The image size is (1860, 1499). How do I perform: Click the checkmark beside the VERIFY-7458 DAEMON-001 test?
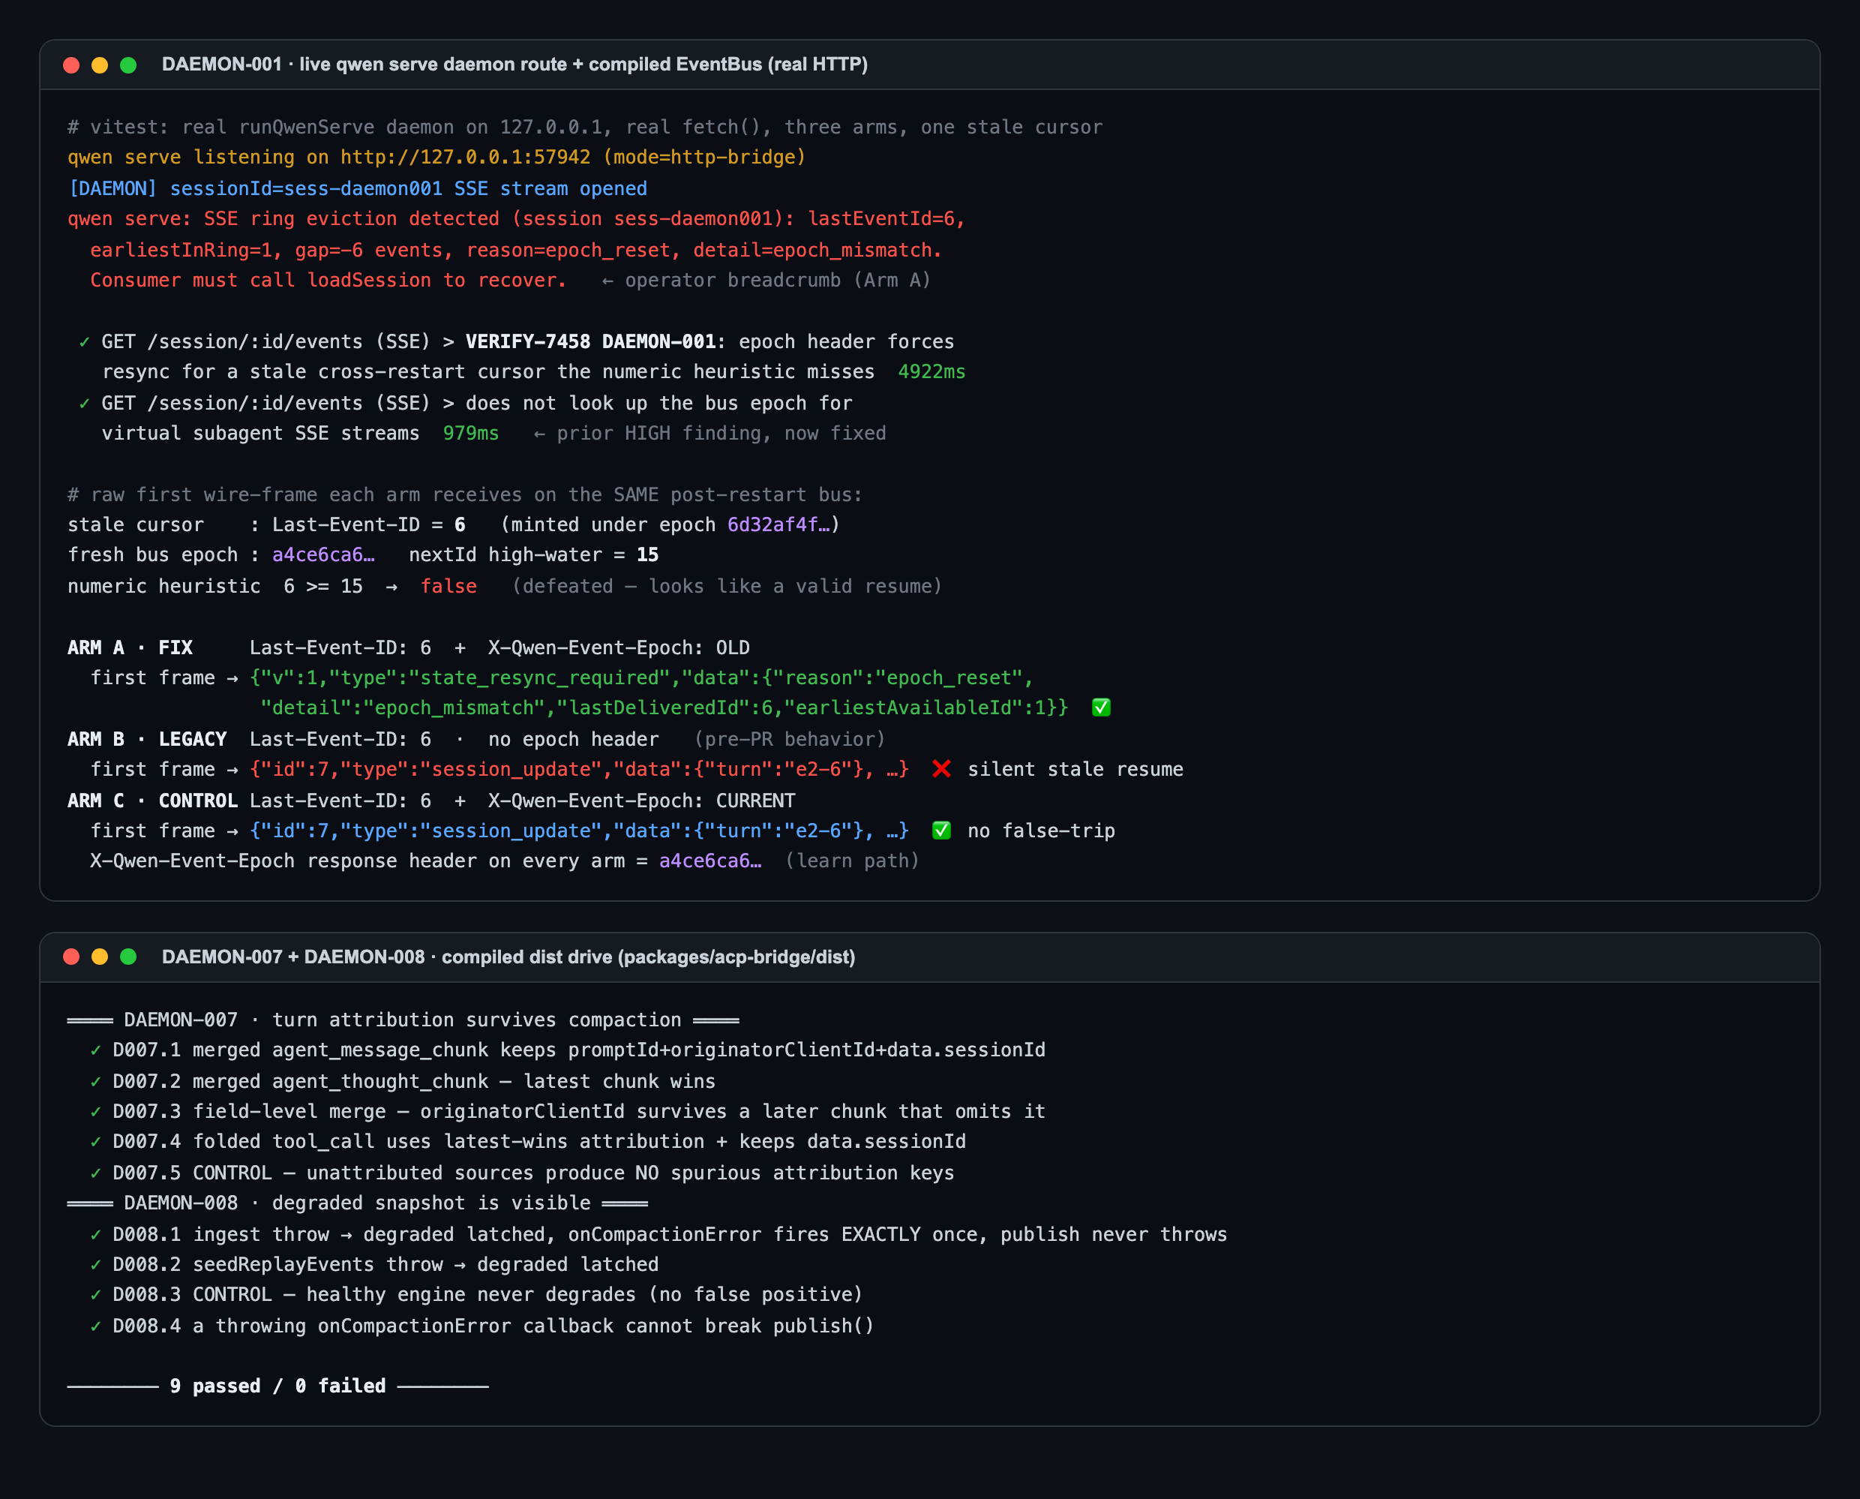pos(85,342)
